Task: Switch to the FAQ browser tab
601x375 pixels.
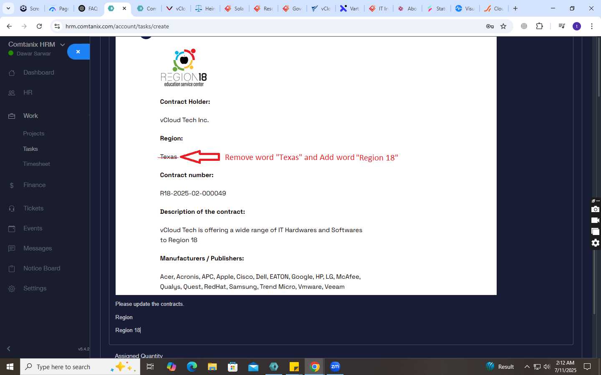Action: pos(88,8)
